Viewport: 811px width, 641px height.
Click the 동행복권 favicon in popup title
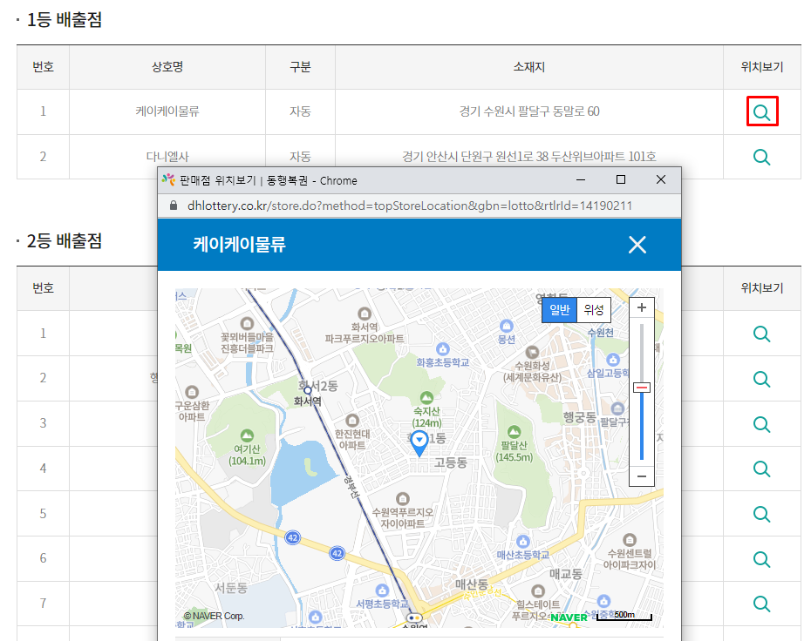168,179
